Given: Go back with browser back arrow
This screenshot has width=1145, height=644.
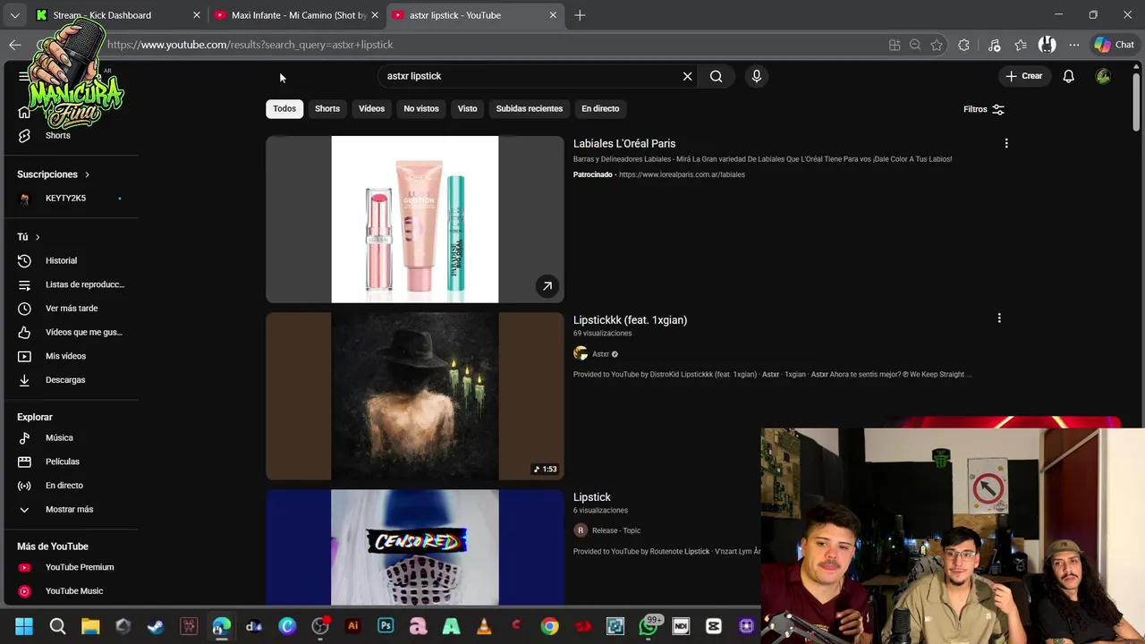Looking at the screenshot, I should pyautogui.click(x=15, y=45).
